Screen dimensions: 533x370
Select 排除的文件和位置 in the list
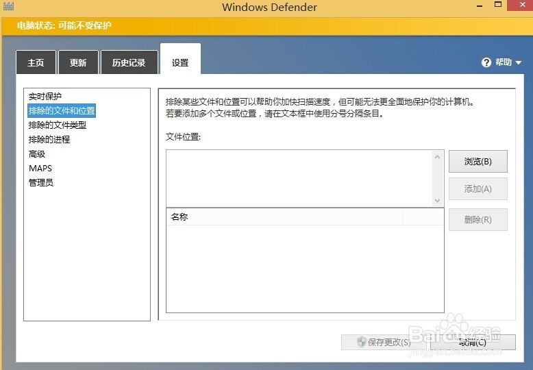pyautogui.click(x=62, y=111)
